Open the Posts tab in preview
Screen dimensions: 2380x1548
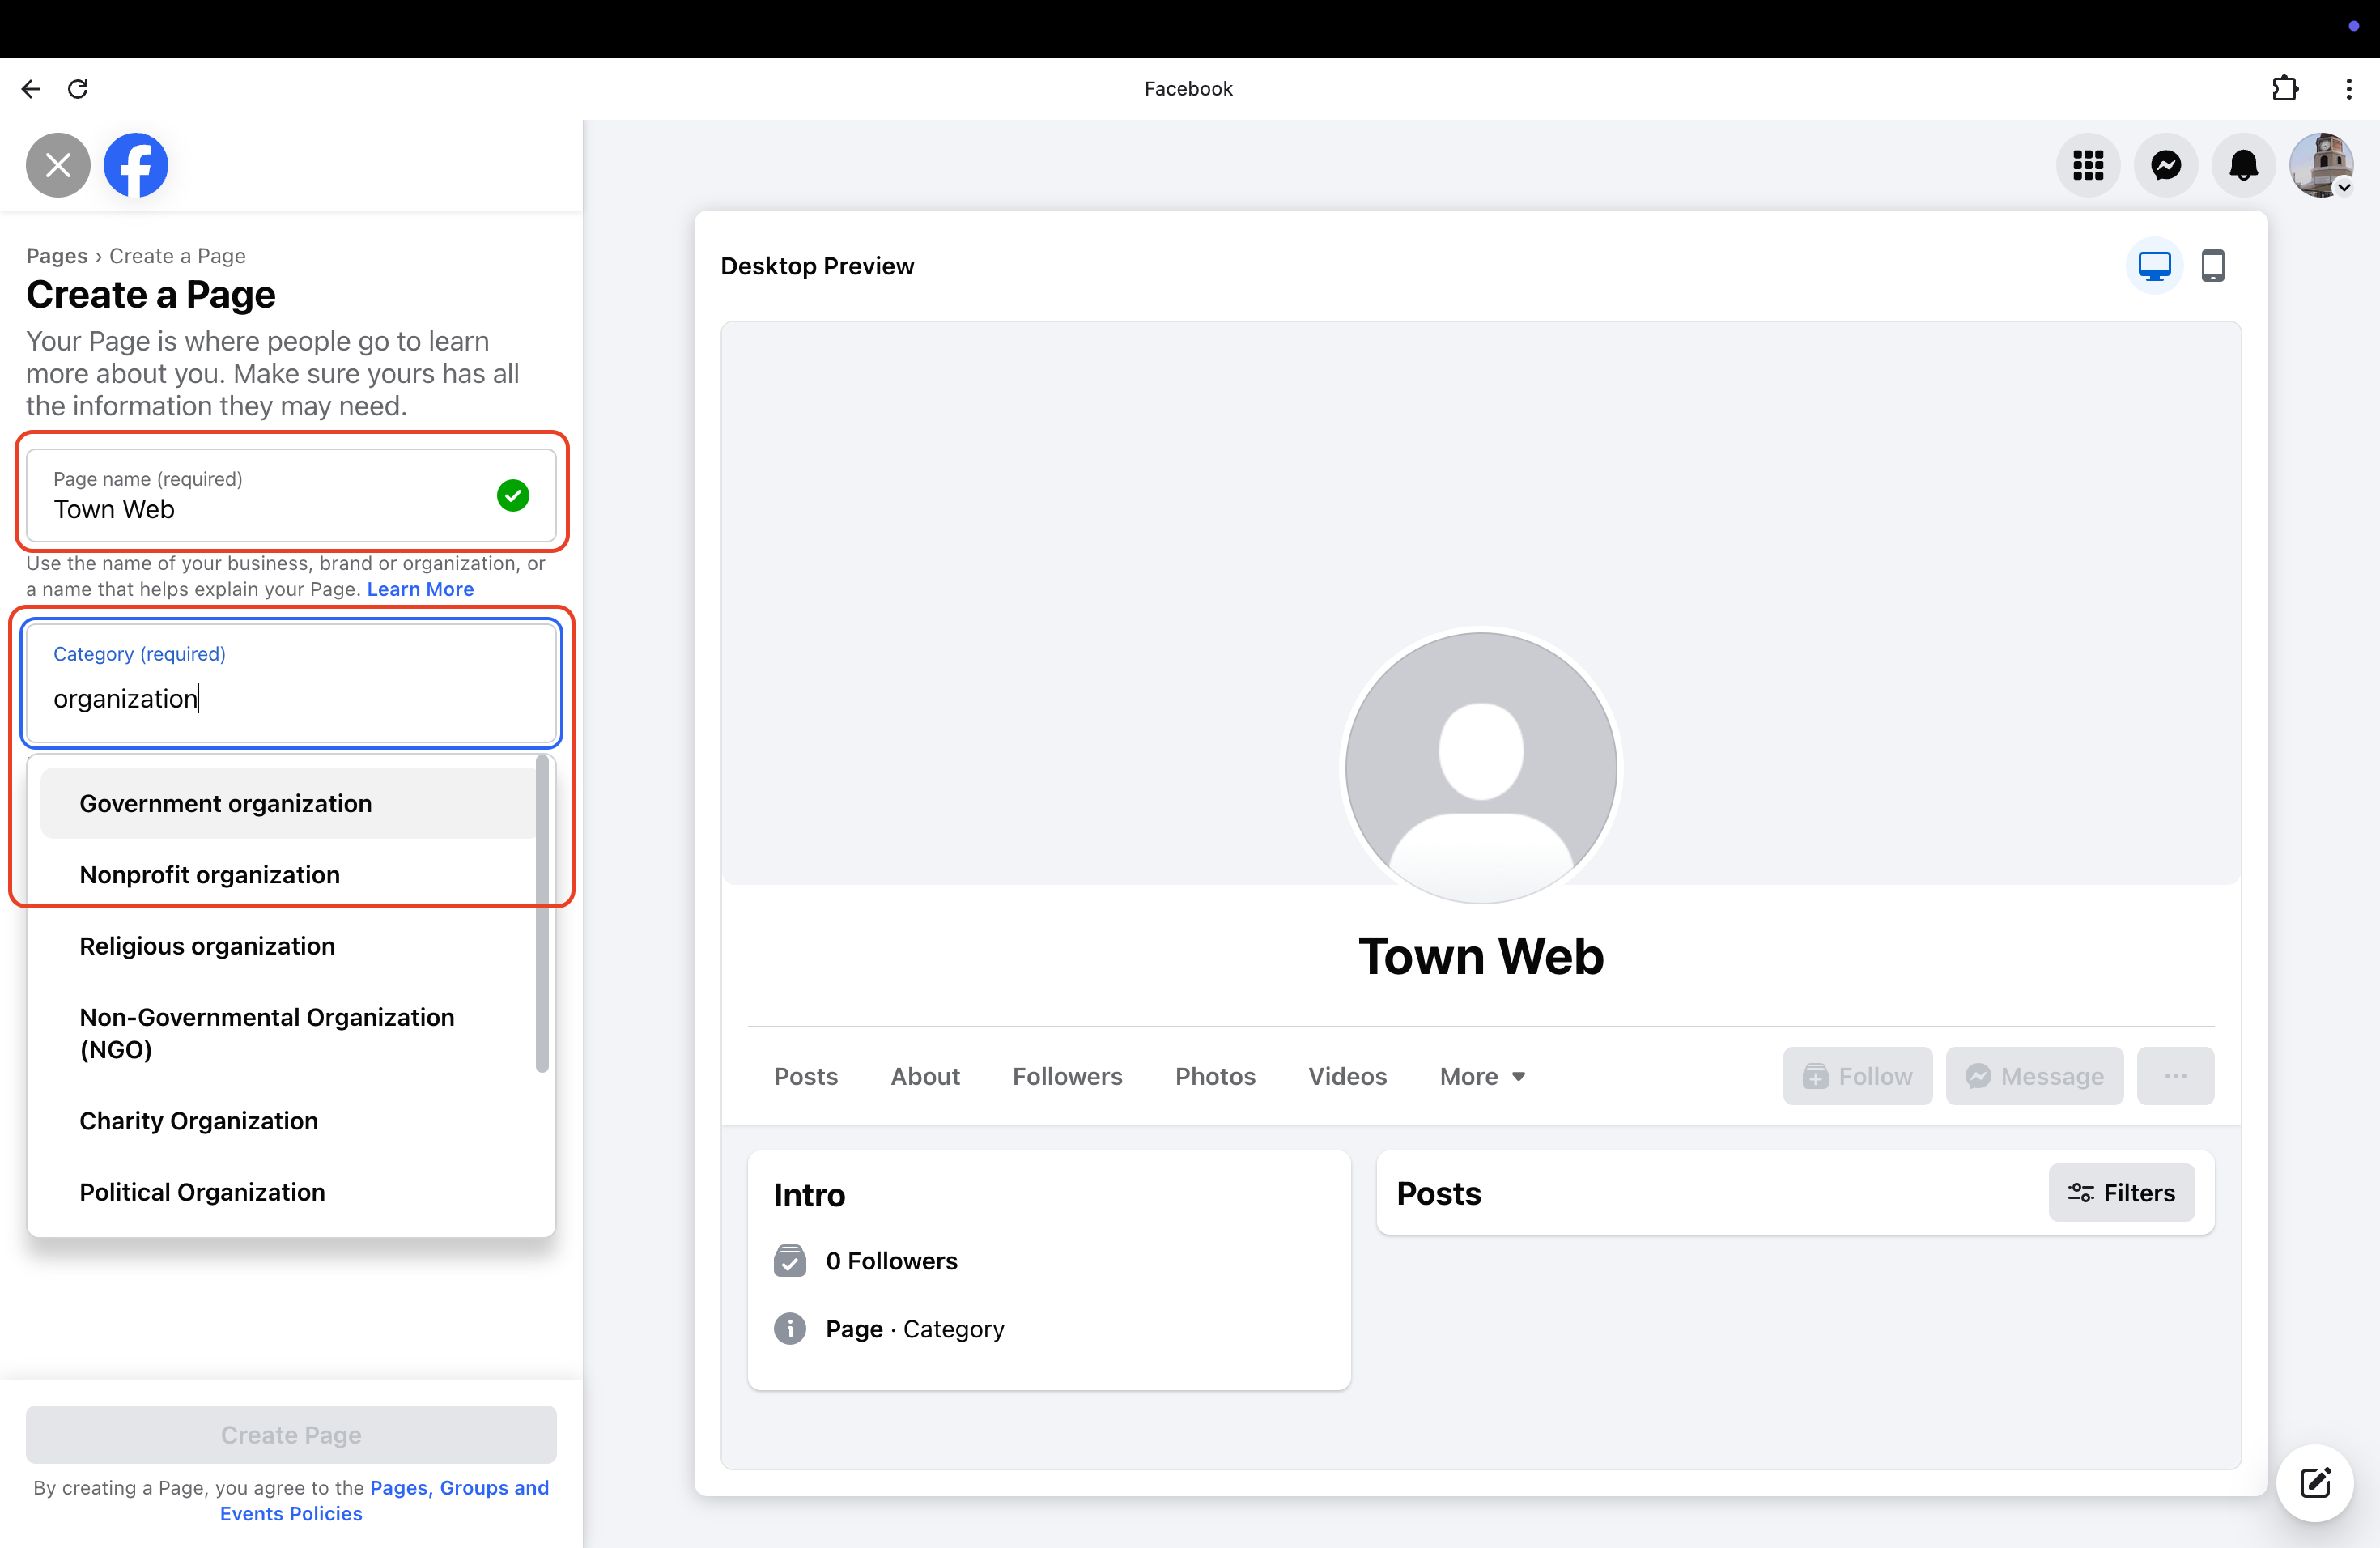point(806,1076)
